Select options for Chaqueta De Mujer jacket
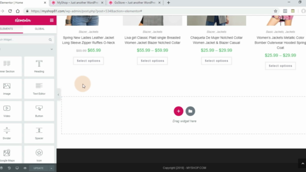306x172 pixels. 217,61
